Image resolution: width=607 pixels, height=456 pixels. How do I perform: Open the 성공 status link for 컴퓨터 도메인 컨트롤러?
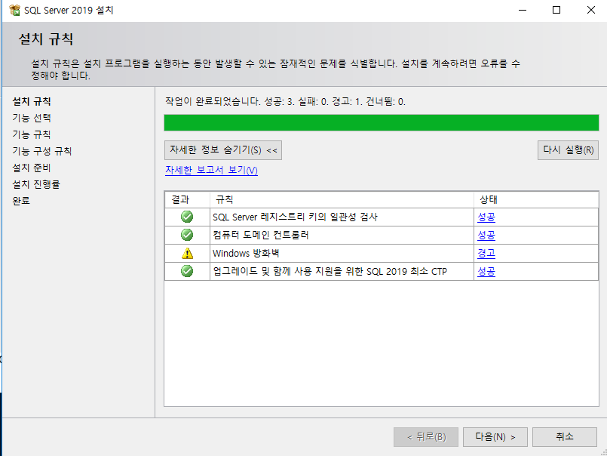click(x=486, y=236)
